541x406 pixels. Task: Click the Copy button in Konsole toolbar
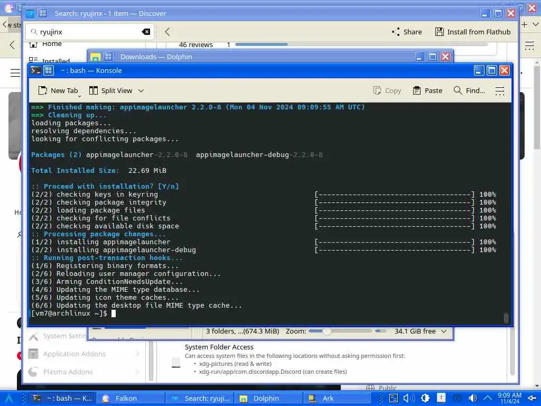[x=387, y=91]
